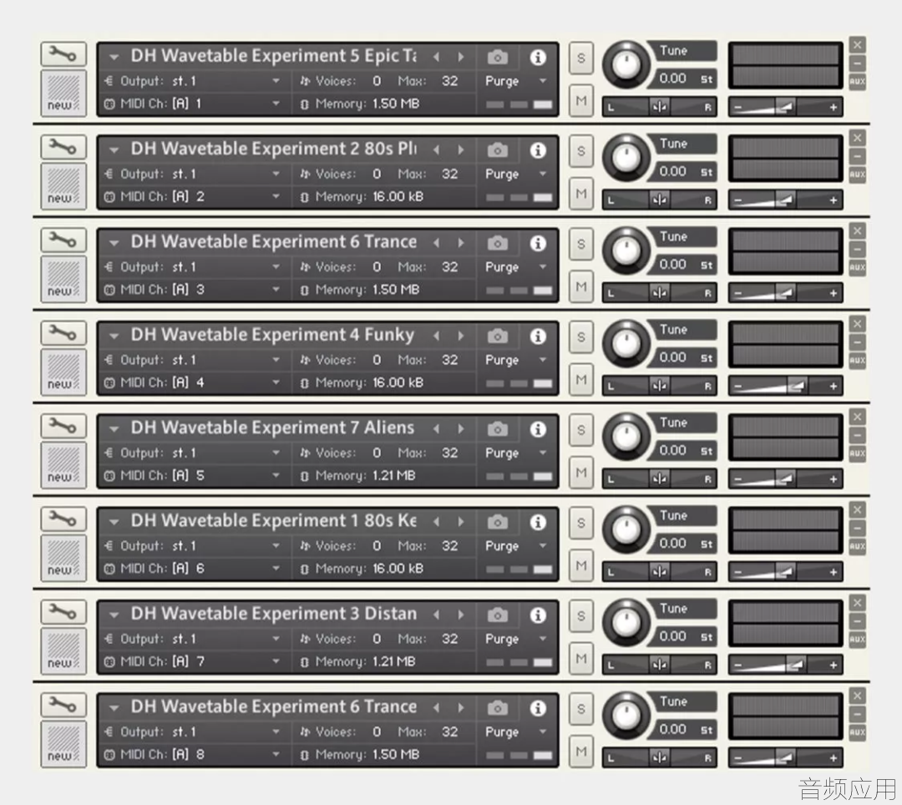Click previous preset arrow on Experiment 3 Distan

click(x=436, y=615)
